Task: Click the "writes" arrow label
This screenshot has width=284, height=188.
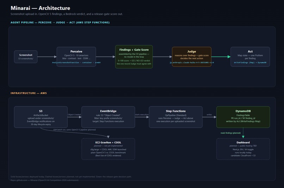Action: pyautogui.click(x=209, y=114)
